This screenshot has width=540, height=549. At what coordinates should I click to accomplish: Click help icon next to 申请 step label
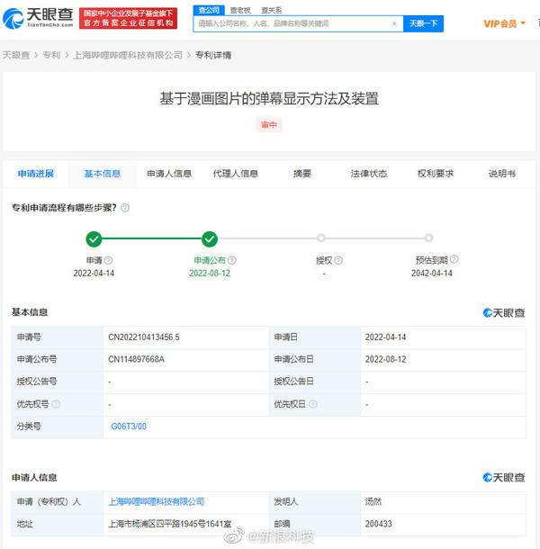109,260
